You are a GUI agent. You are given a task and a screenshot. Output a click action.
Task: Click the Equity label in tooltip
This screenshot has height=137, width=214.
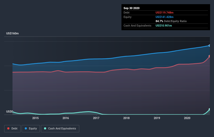[127, 17]
